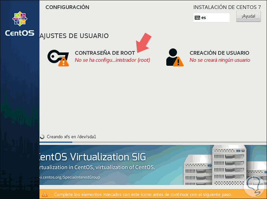This screenshot has width=267, height=199.
Task: Click the SpecialInterestGroup wiki URL in banner
Action: click(x=70, y=177)
